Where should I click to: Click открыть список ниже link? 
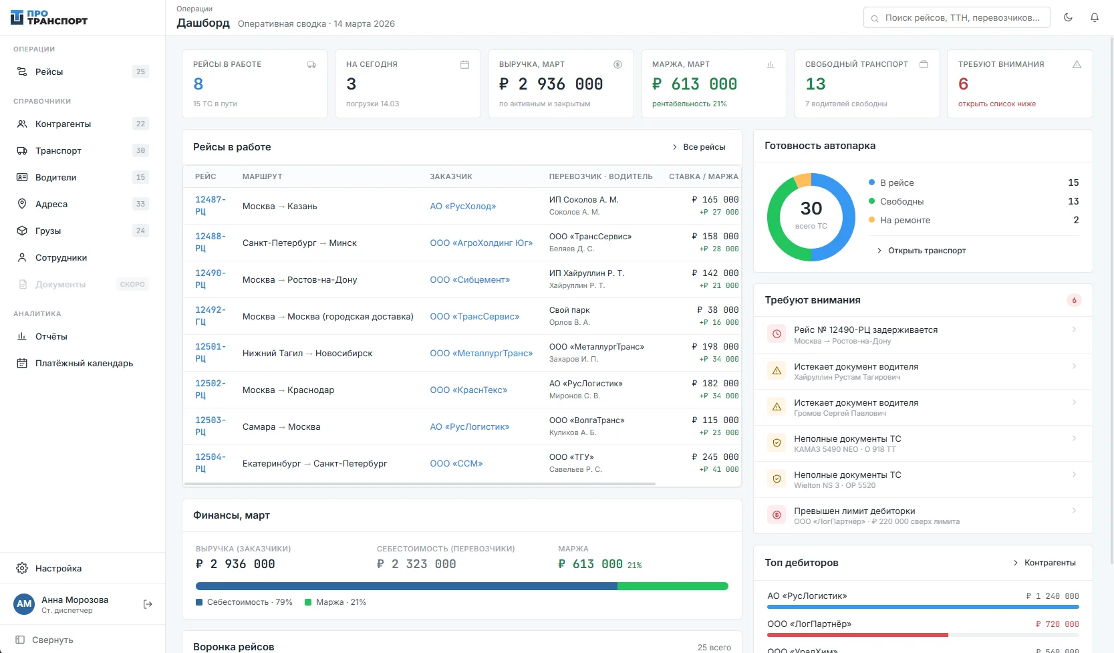tap(997, 104)
